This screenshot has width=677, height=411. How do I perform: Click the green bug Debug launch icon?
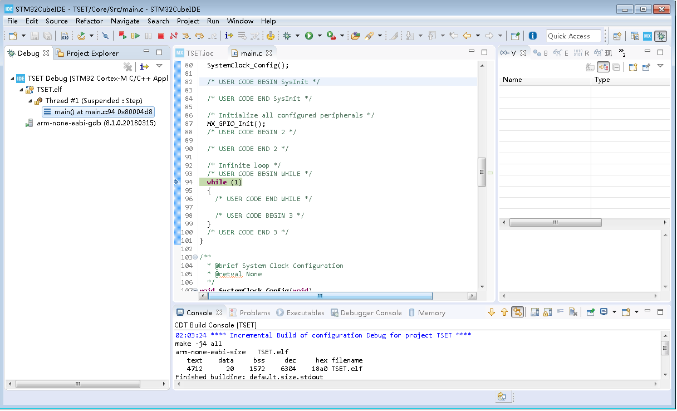[x=287, y=36]
